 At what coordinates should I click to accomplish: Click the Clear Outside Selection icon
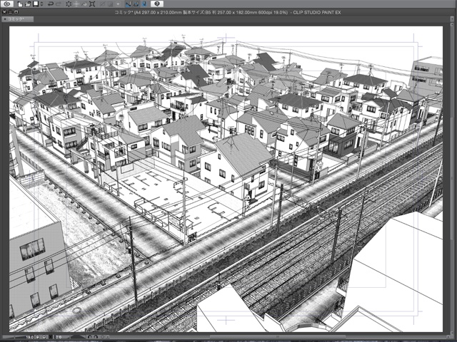76,4
